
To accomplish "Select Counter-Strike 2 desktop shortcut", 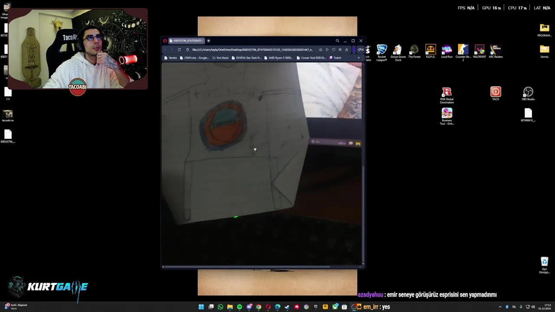I will [x=463, y=53].
